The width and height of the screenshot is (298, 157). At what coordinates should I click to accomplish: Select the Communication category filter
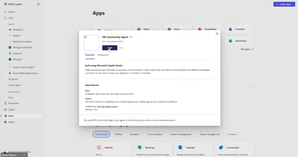(x=155, y=134)
